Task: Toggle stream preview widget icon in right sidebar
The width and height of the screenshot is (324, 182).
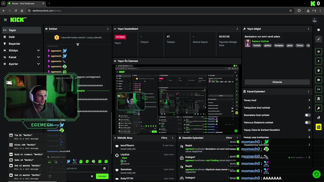Action: click(x=318, y=52)
